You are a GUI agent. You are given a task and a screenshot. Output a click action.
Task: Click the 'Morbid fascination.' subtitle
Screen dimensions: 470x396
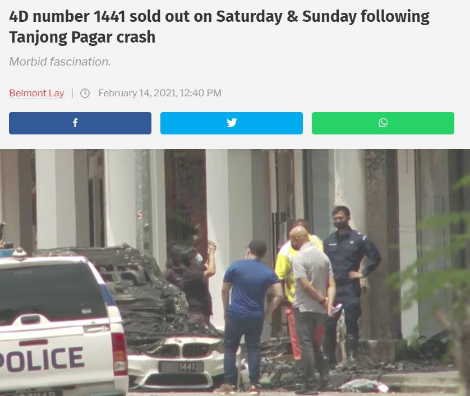[x=60, y=62]
